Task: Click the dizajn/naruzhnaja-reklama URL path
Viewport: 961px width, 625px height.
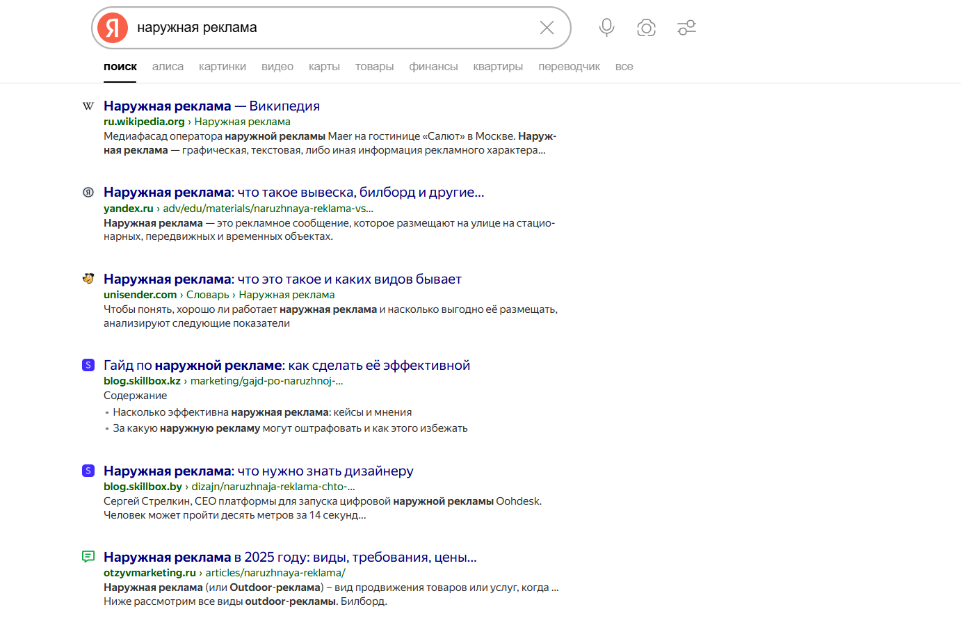Action: click(273, 487)
